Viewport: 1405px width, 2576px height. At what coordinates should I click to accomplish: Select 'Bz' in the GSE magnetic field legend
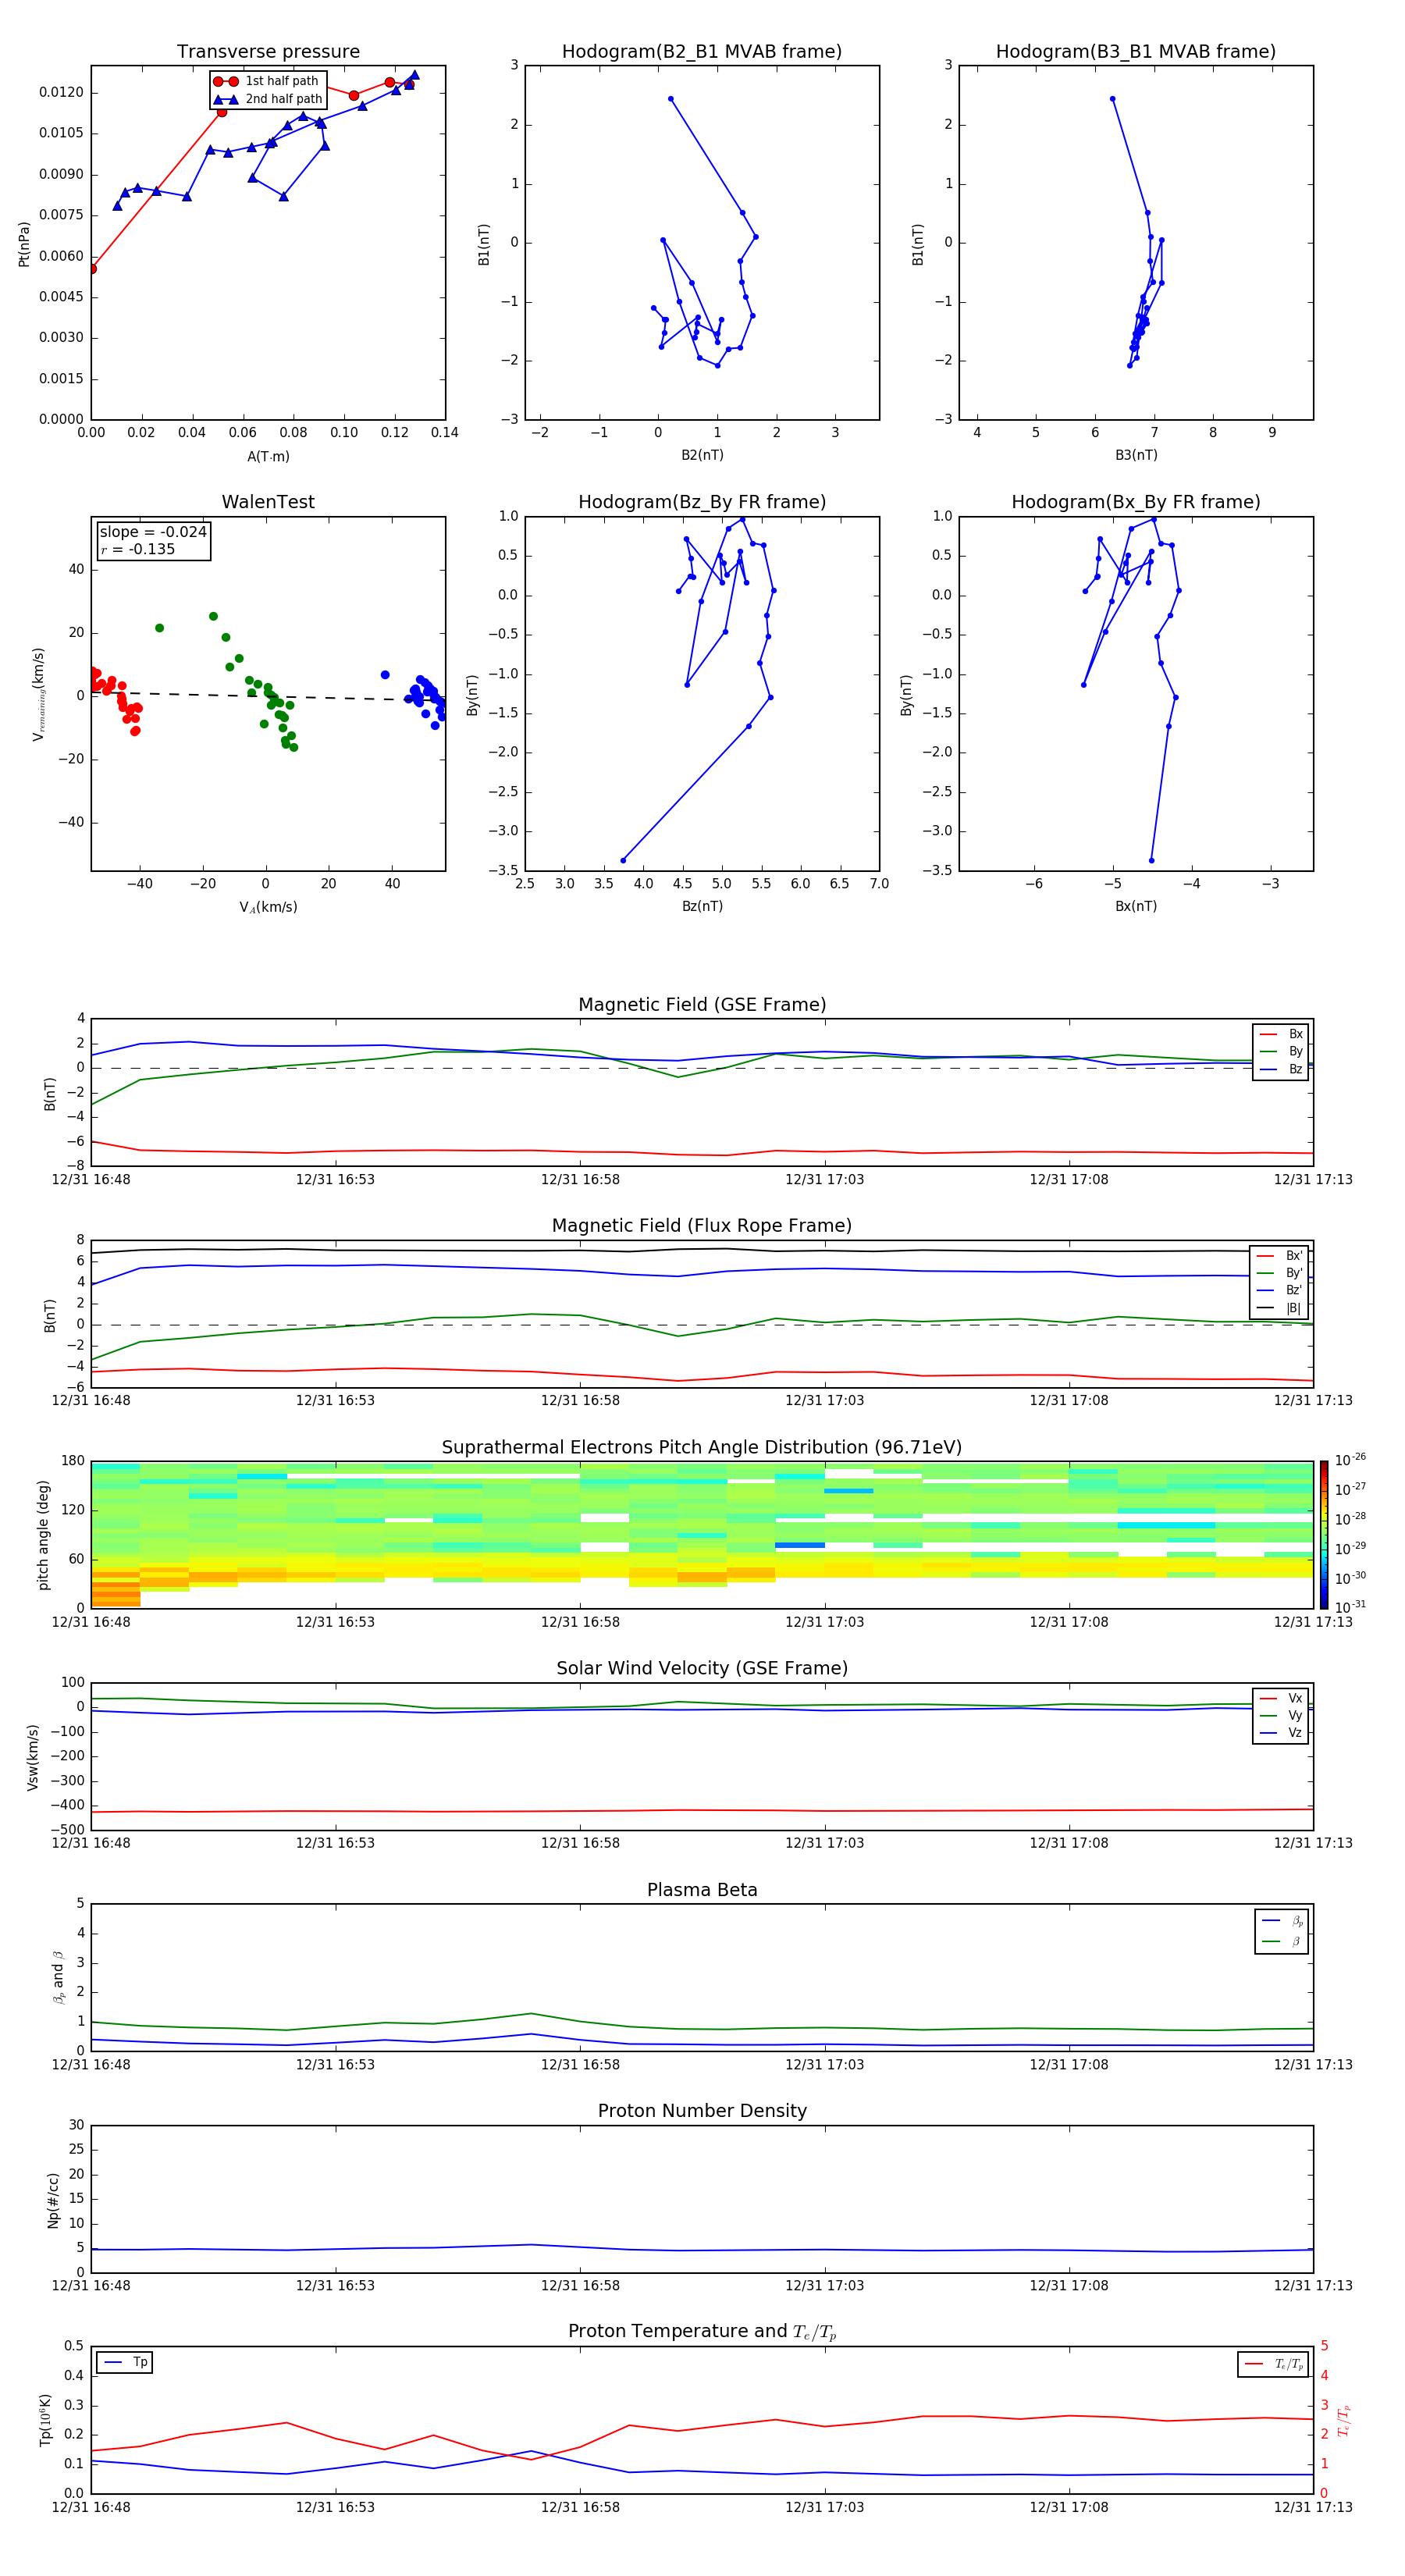[1281, 1069]
